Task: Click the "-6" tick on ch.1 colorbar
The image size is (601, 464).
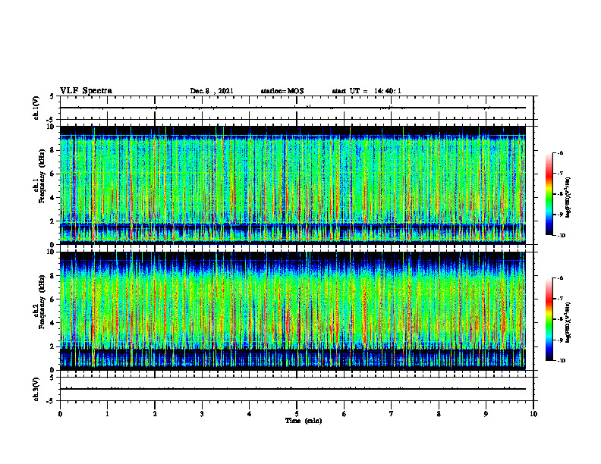Action: (x=560, y=152)
